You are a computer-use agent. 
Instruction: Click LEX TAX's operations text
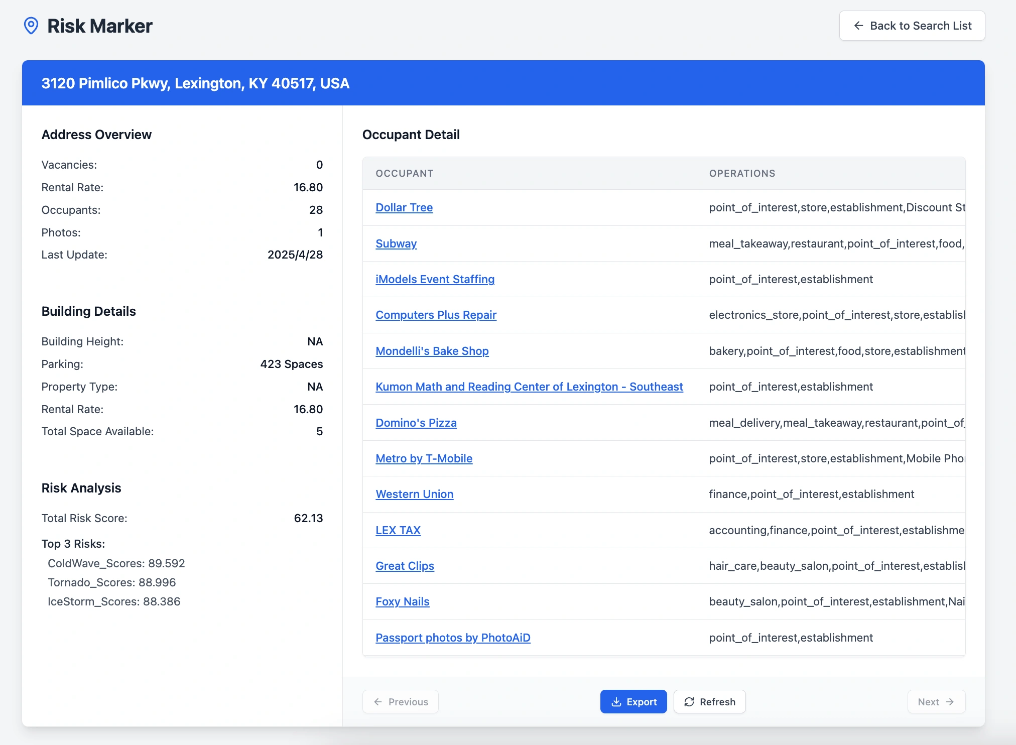click(x=837, y=530)
